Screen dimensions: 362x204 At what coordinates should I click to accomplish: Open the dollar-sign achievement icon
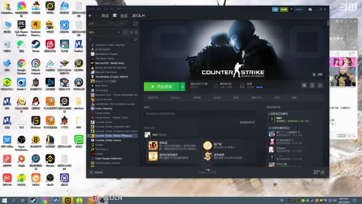(x=208, y=156)
